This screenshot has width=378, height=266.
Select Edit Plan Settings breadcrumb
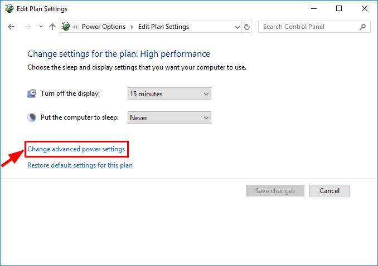tap(163, 27)
